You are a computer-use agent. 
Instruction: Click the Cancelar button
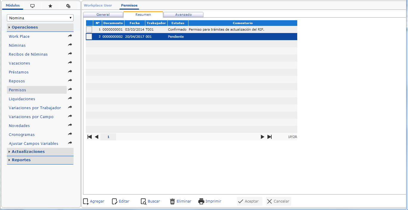coord(278,201)
